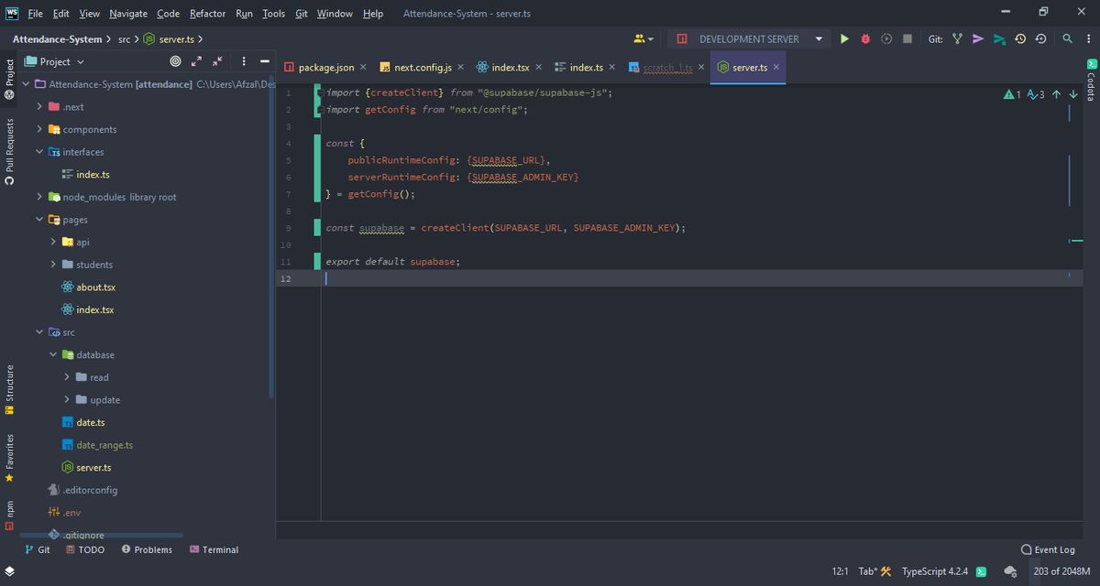
Task: Open the Development Server run configuration dropdown
Action: (819, 39)
